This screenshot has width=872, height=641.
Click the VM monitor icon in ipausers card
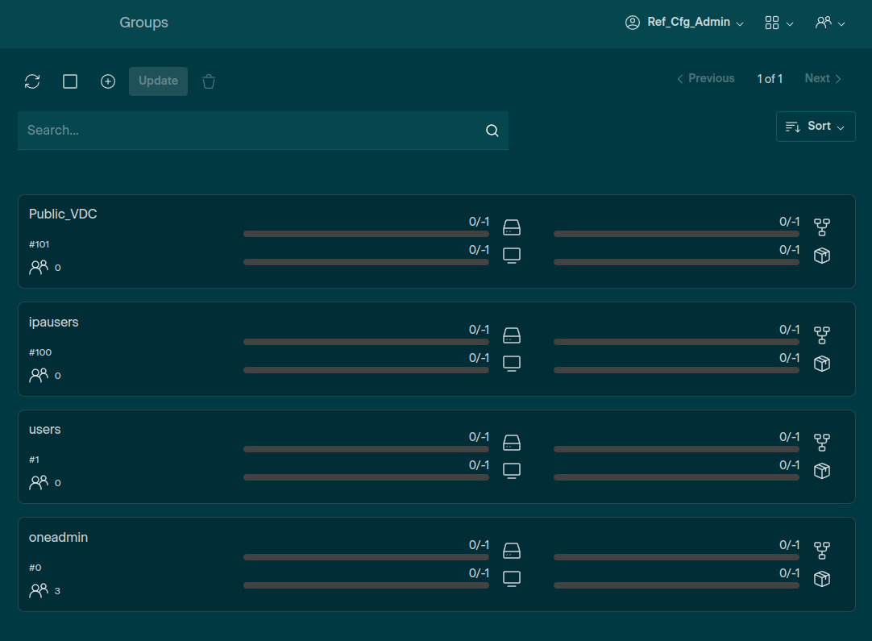512,364
